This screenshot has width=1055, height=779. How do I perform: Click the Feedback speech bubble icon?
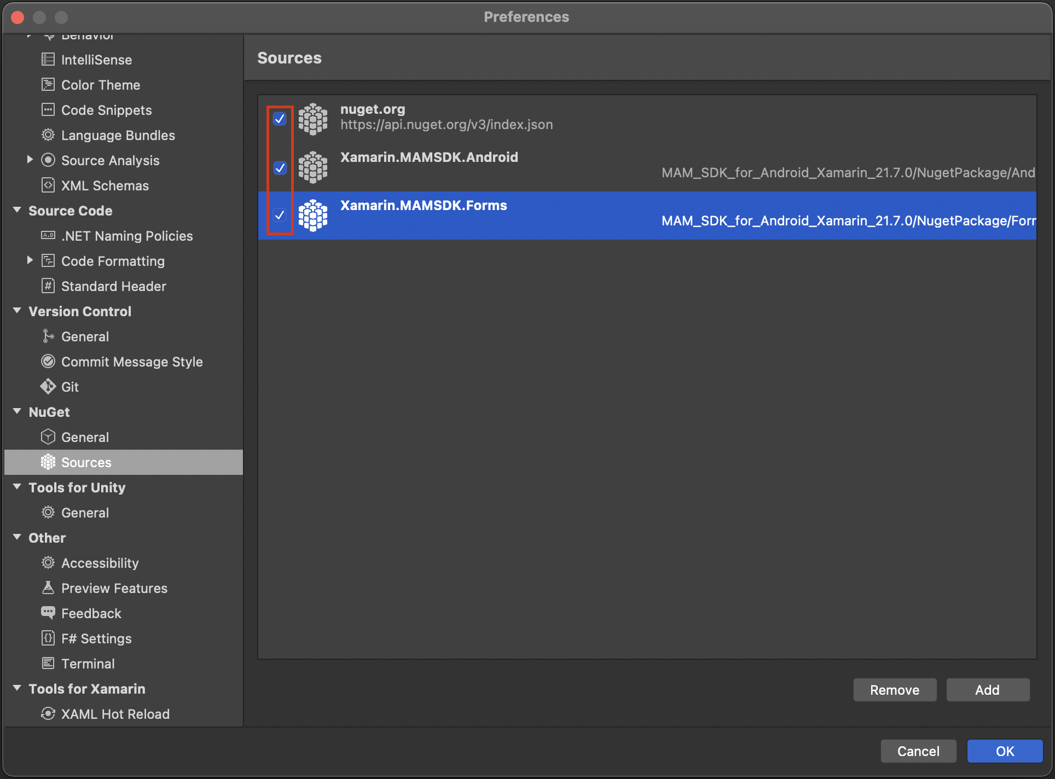coord(48,613)
